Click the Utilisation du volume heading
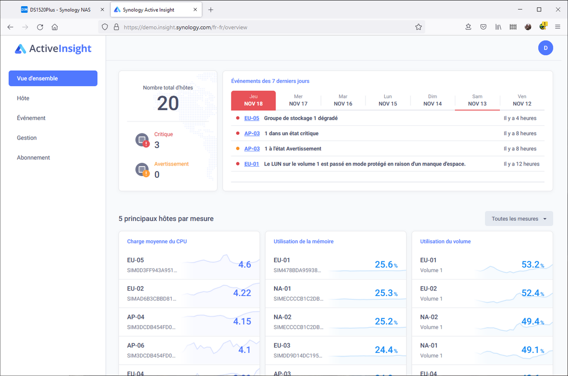 pyautogui.click(x=445, y=241)
